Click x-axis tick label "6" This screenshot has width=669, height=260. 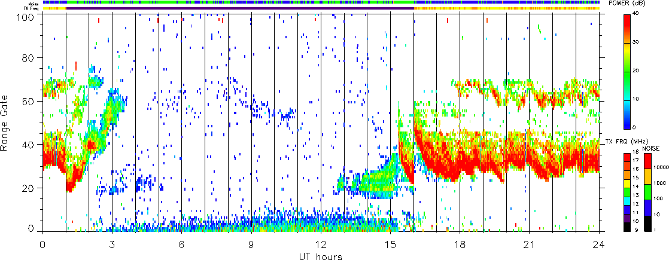pyautogui.click(x=182, y=244)
